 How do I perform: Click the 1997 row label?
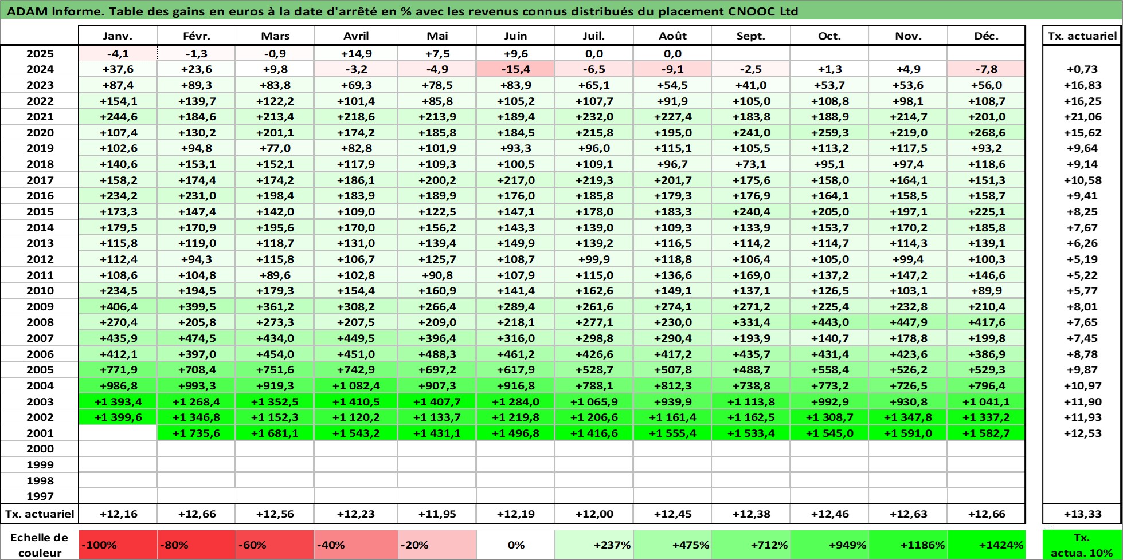[40, 496]
